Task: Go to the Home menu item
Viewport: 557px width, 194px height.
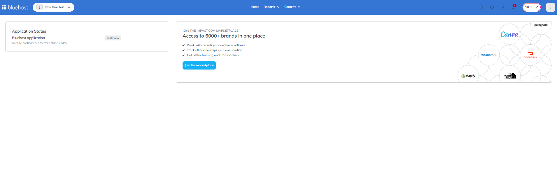Action: coord(255,7)
